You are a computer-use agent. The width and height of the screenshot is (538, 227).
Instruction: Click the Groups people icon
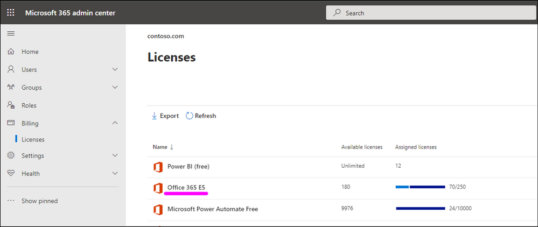11,88
